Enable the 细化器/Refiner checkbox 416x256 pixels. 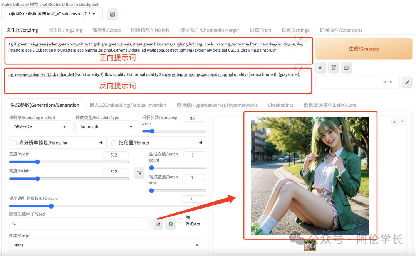[x=113, y=142]
